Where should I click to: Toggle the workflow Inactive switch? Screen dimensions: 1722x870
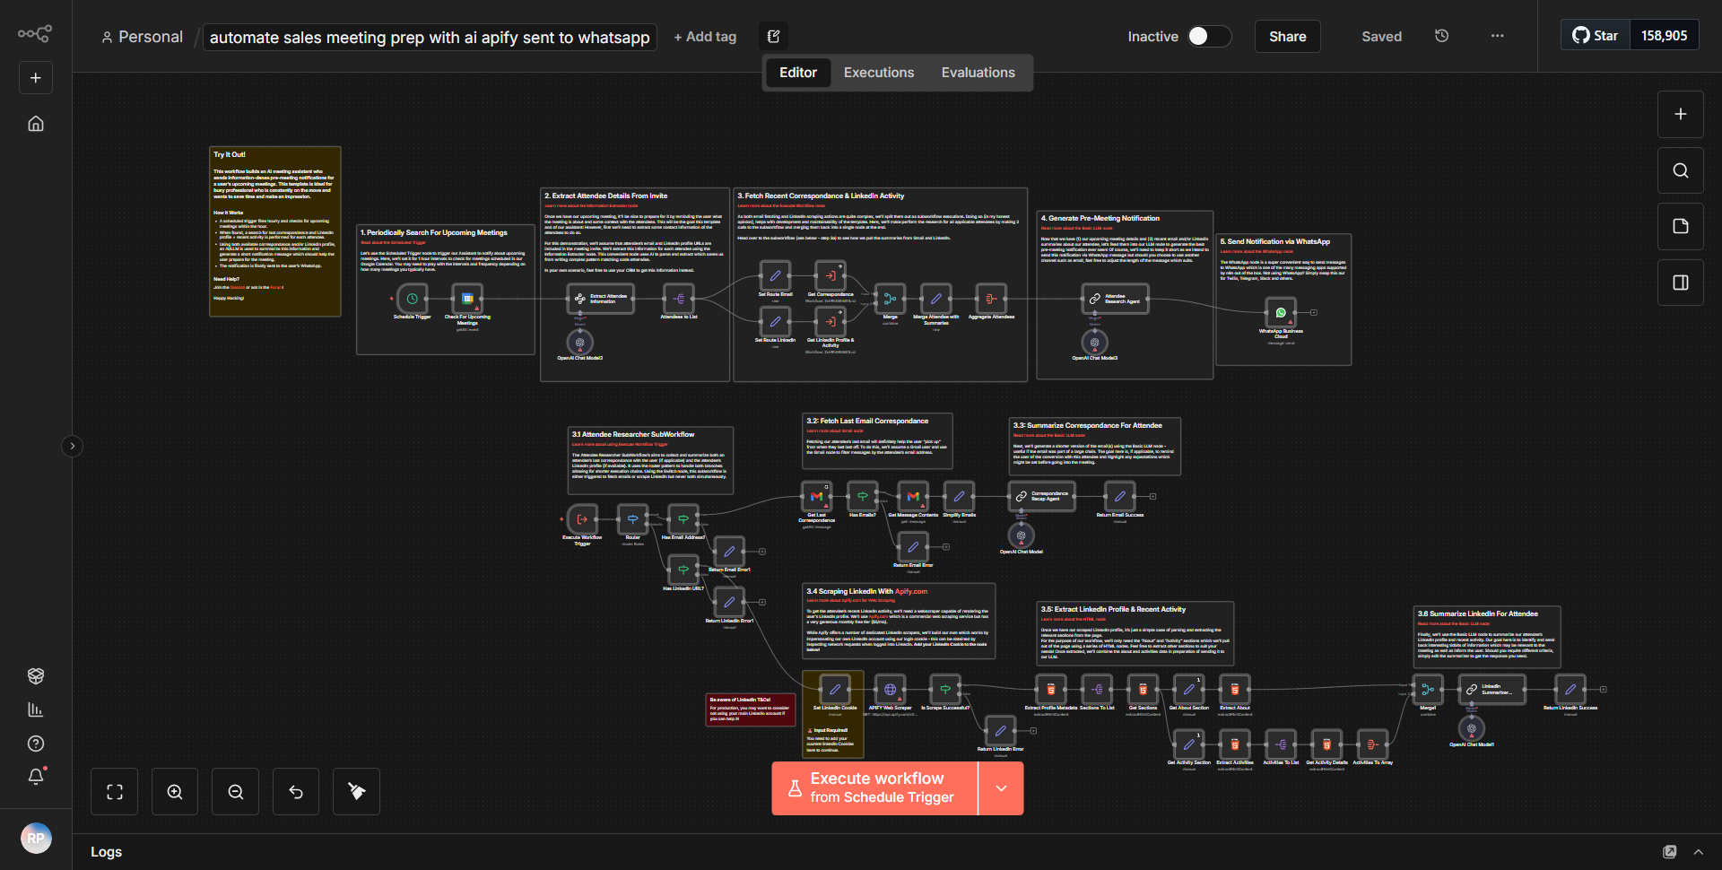click(x=1208, y=36)
